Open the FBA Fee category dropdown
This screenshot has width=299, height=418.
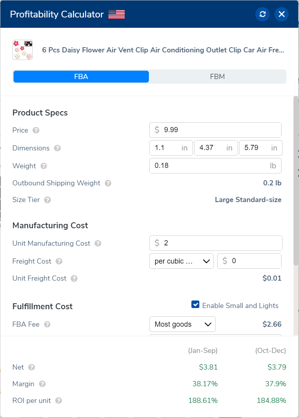(182, 324)
